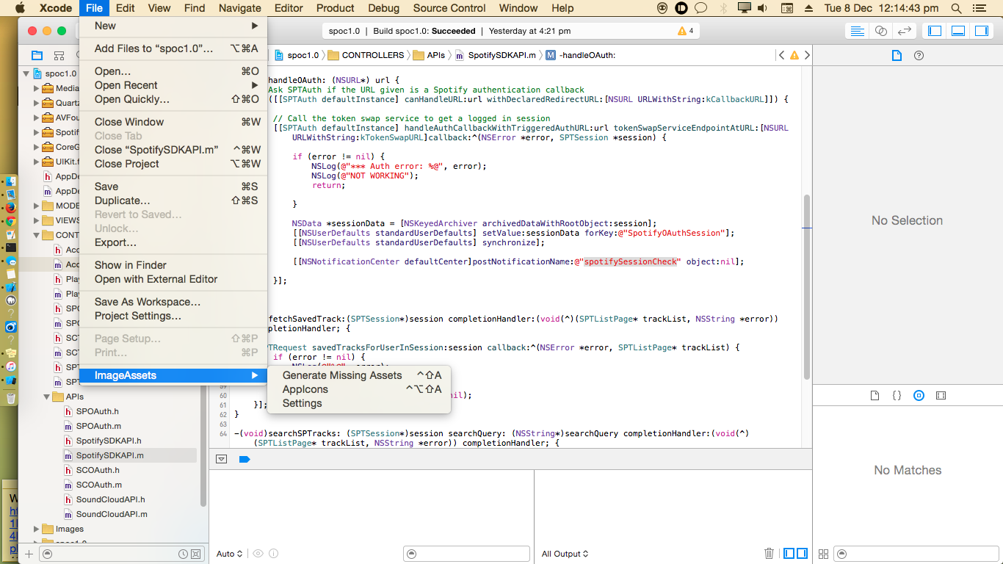
Task: Click the console filter field
Action: tap(466, 554)
